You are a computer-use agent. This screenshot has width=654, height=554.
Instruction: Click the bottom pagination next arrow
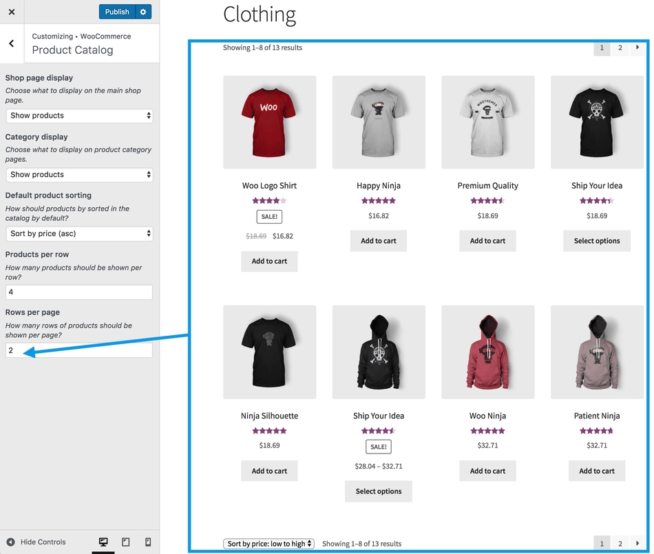(637, 543)
